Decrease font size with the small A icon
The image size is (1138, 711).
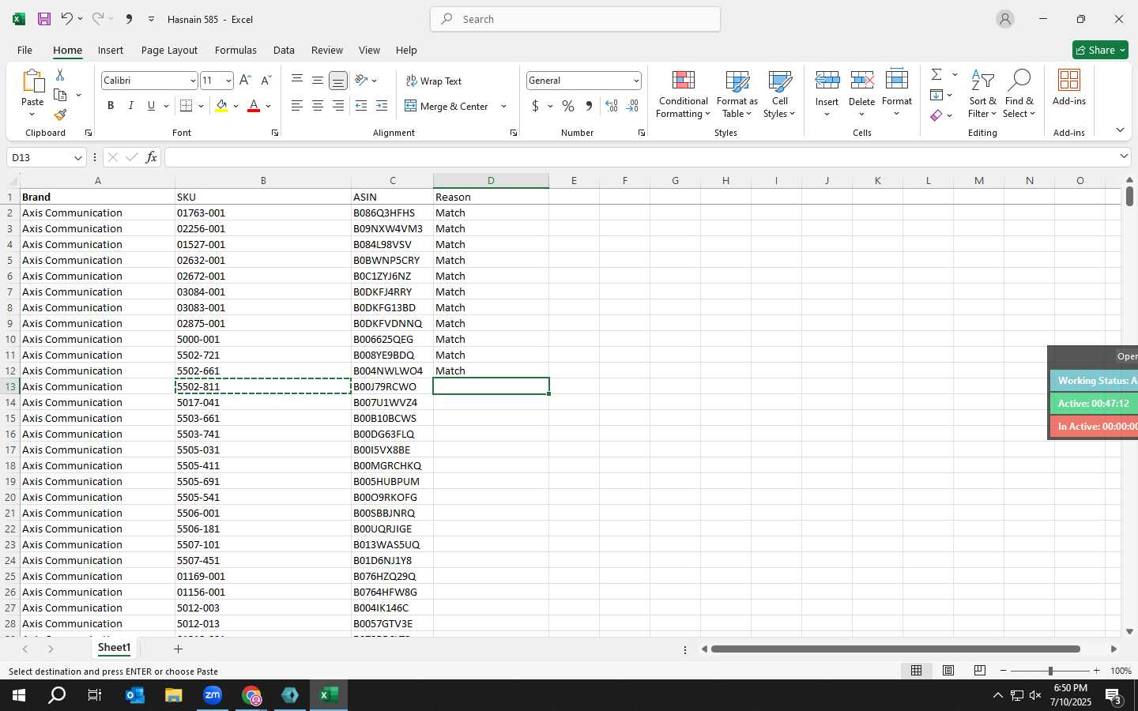point(266,81)
